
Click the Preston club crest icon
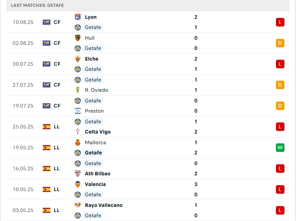click(x=78, y=111)
